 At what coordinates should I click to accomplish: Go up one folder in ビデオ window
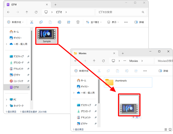tap(27, 12)
